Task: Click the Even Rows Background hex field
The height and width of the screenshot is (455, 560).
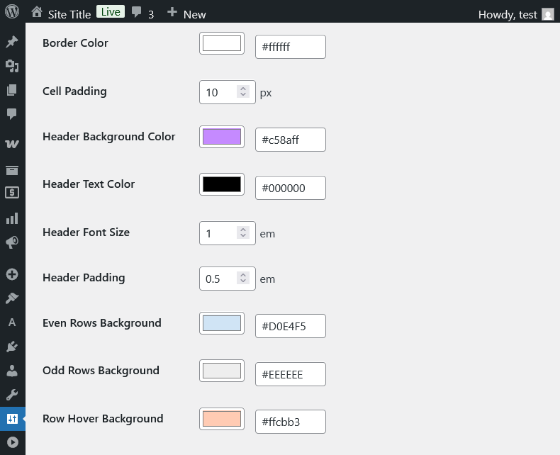Action: (x=290, y=326)
